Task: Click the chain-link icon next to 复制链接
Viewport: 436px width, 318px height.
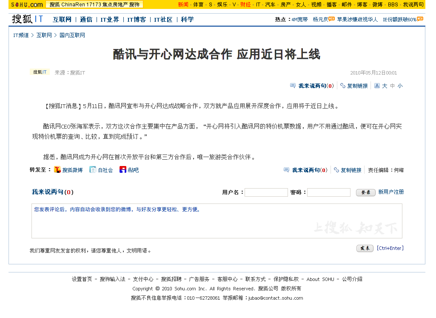Action: pos(342,86)
